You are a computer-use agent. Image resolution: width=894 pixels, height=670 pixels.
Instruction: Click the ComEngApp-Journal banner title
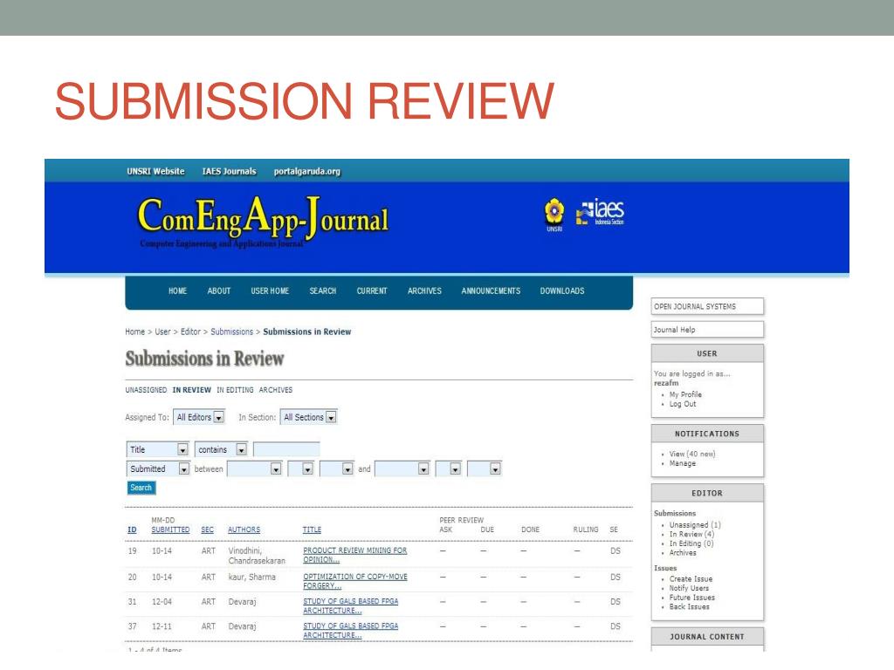pos(263,217)
